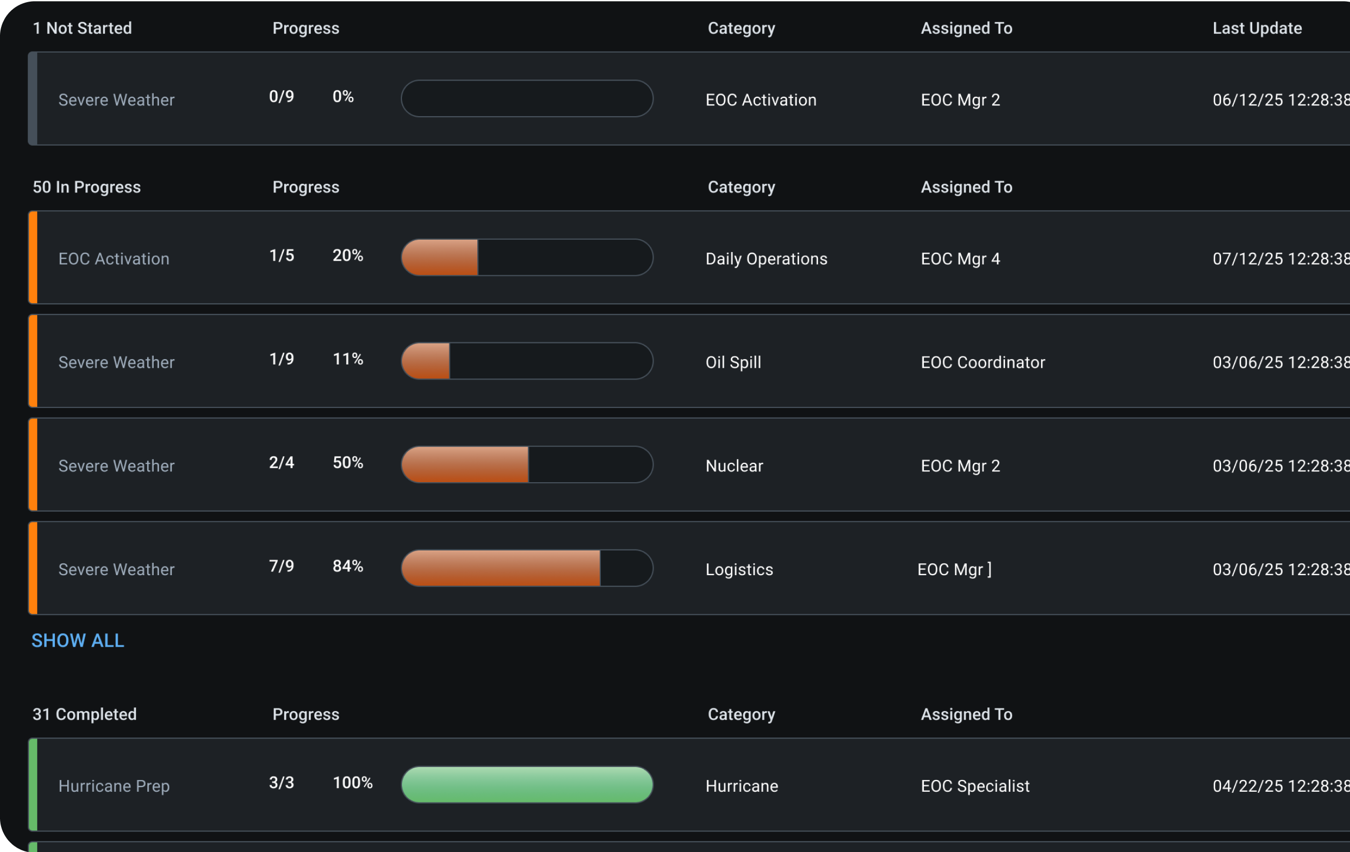Click the Logistics category cell
This screenshot has height=852, width=1350.
coord(739,569)
